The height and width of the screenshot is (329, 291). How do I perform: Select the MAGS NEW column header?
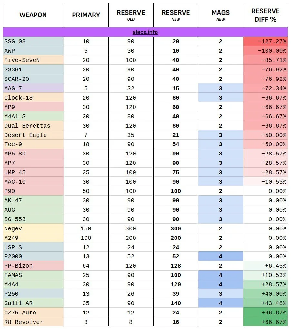221,15
